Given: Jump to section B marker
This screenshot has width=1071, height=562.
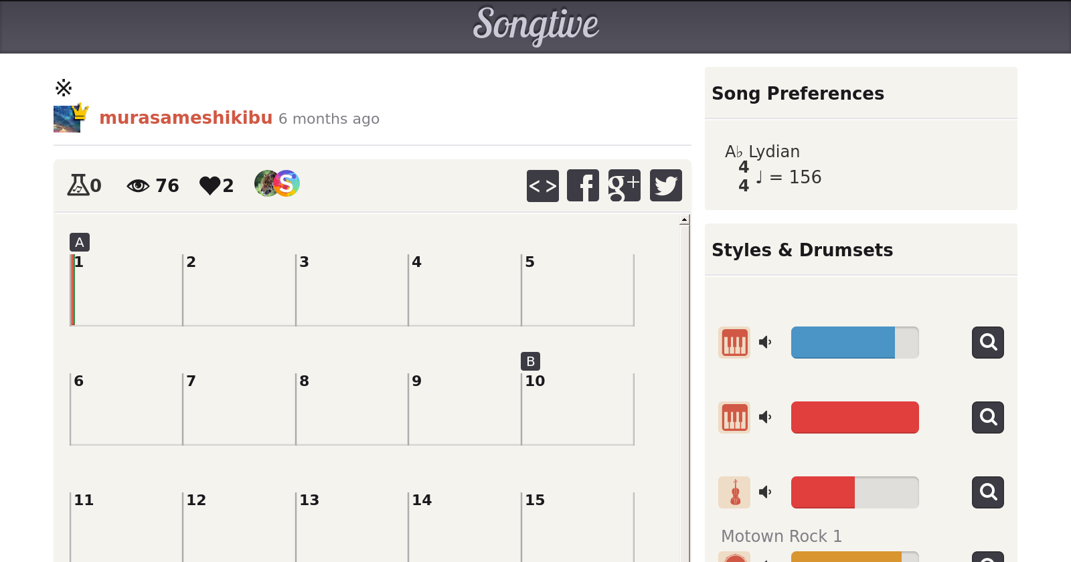Looking at the screenshot, I should [530, 361].
